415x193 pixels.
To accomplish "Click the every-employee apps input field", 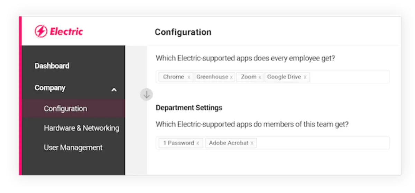I will coord(349,77).
